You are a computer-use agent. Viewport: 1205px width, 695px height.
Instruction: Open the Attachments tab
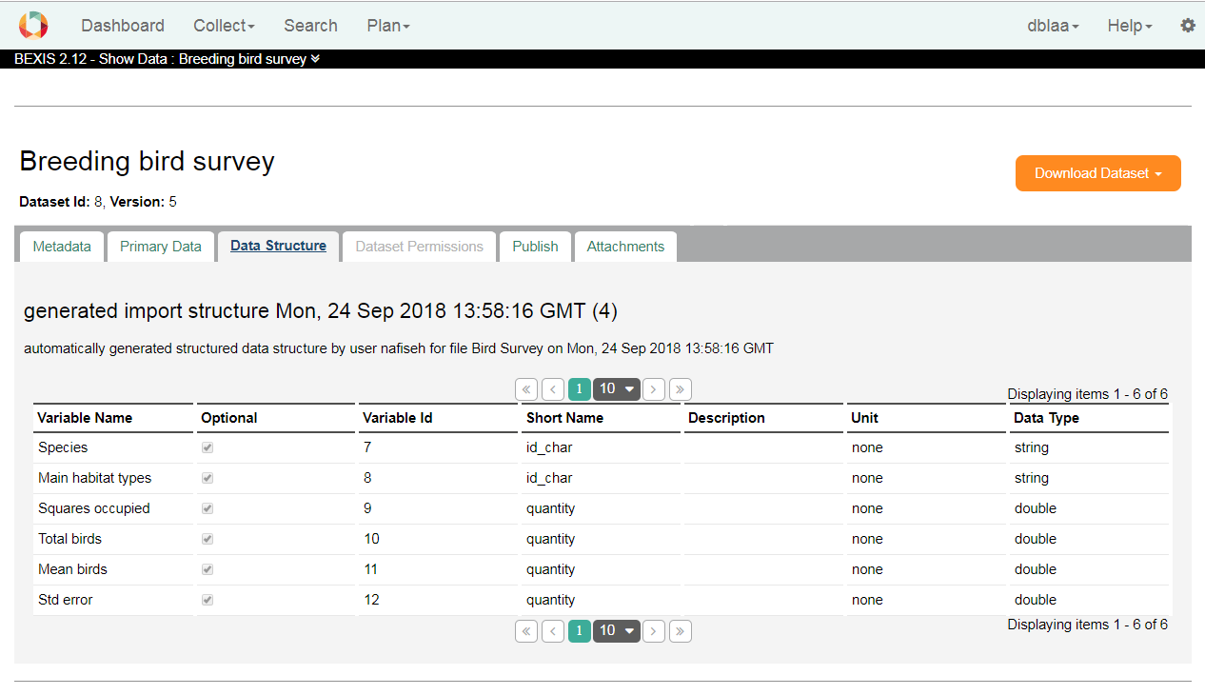(x=625, y=247)
